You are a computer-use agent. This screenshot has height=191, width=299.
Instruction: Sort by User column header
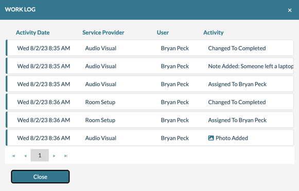point(163,32)
